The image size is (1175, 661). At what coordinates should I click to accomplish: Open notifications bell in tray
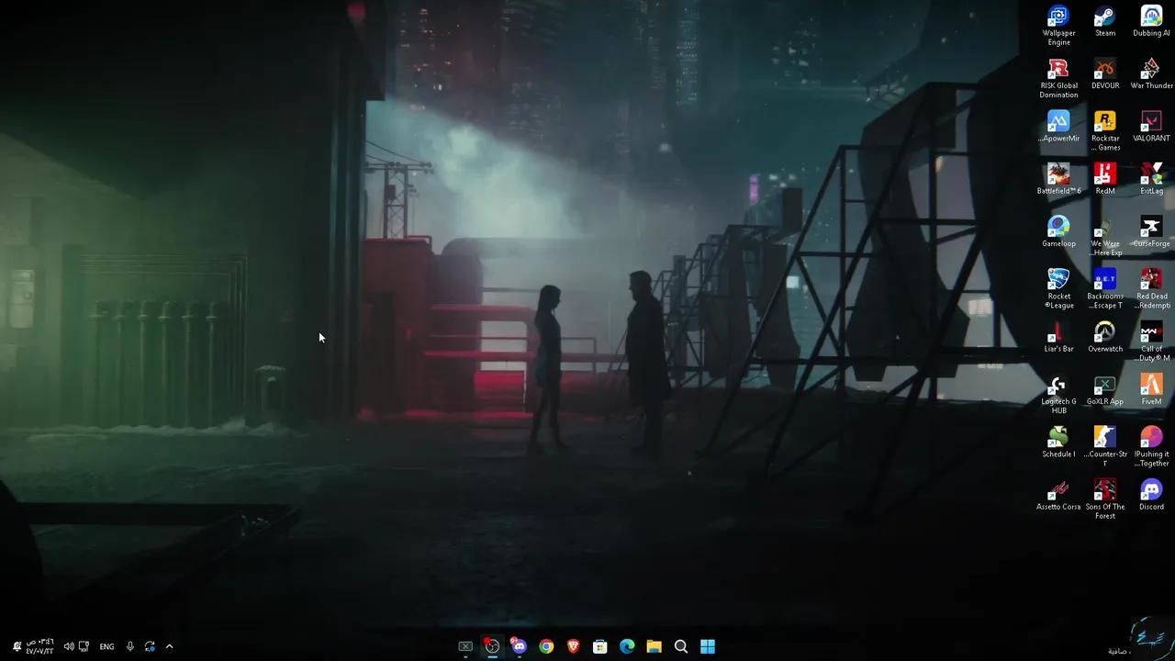(x=17, y=646)
